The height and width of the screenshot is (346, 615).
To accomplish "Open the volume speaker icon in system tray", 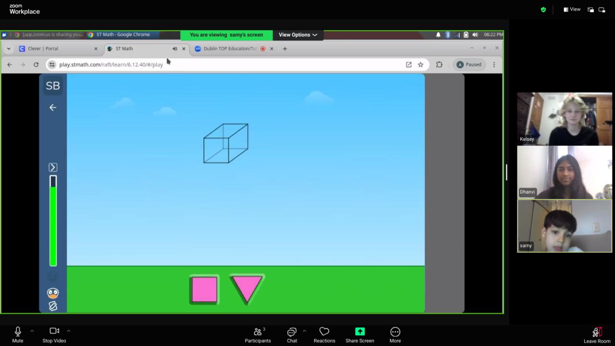I will pyautogui.click(x=475, y=35).
